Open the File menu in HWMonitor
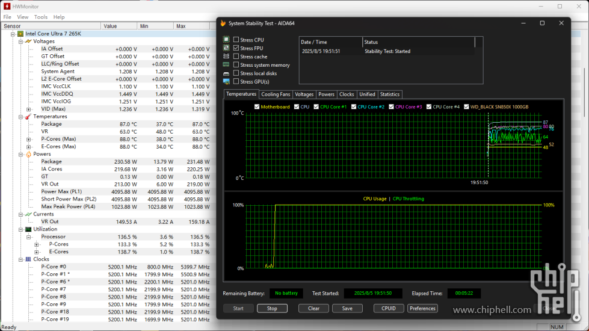 (7, 17)
